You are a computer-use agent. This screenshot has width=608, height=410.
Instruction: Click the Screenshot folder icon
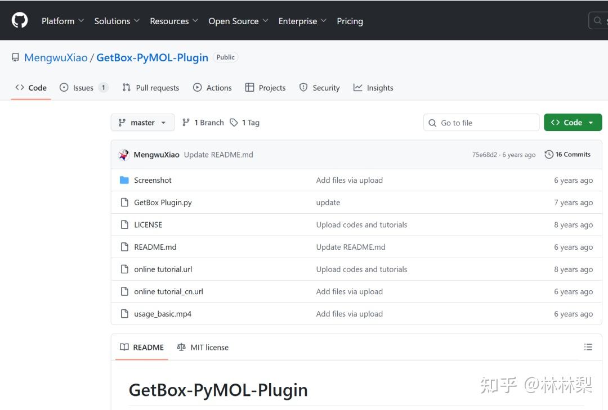click(124, 180)
